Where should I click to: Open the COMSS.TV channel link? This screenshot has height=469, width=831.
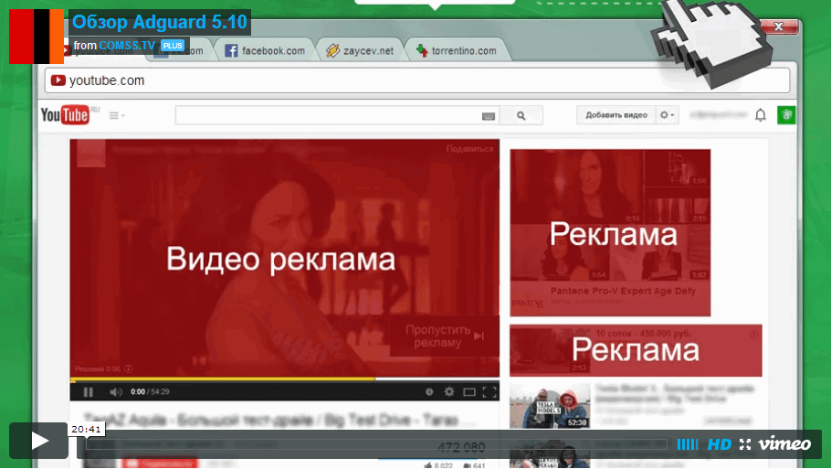tap(127, 46)
